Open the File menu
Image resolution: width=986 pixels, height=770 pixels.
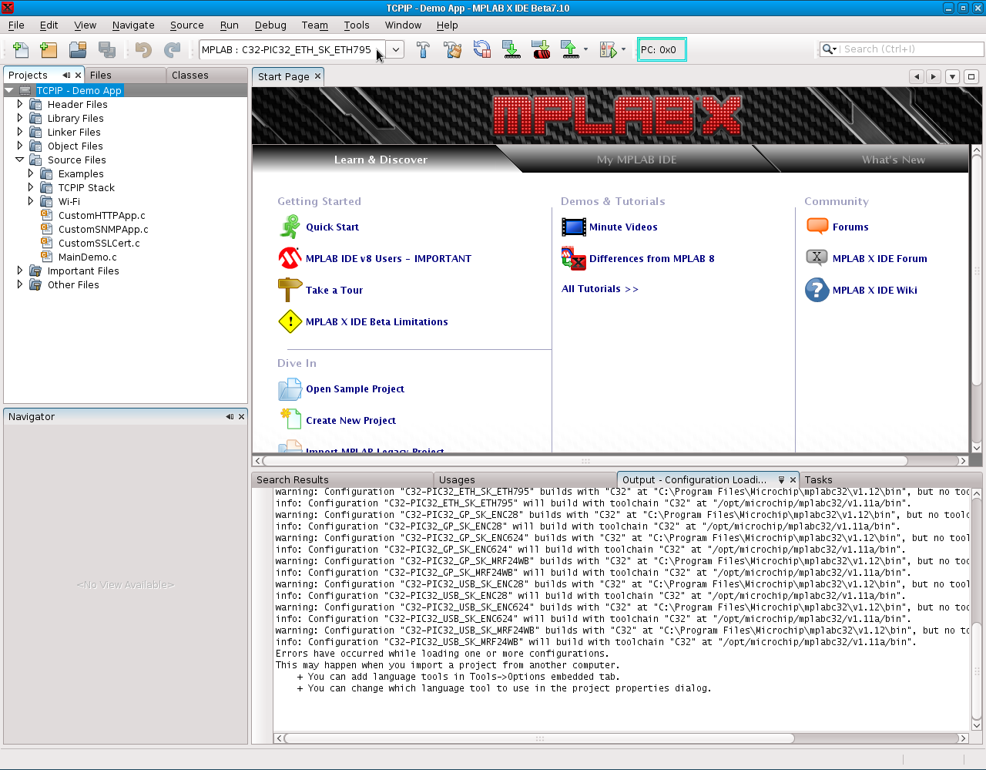[x=16, y=25]
